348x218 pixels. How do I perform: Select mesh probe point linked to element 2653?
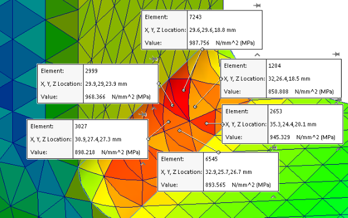click(207, 123)
